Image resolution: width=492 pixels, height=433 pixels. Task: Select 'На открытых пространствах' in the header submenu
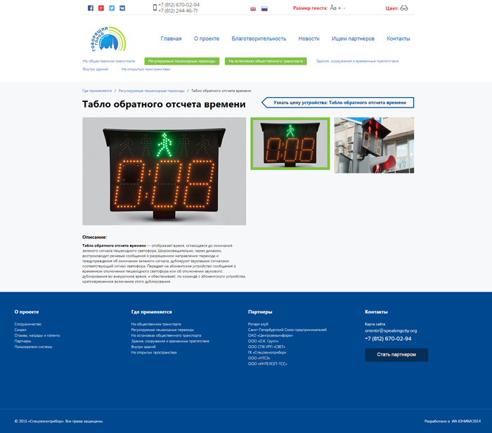click(146, 69)
